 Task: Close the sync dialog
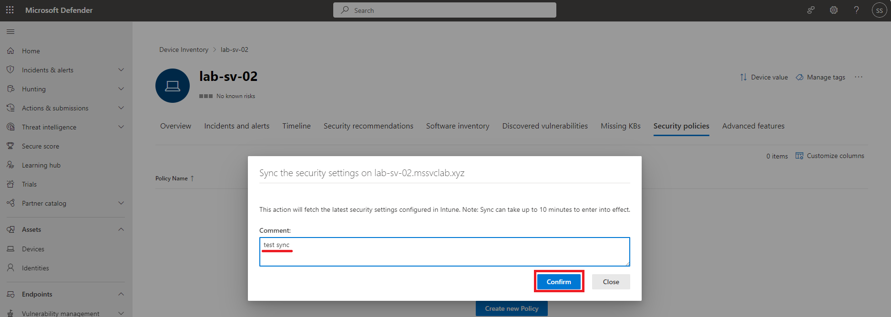point(611,282)
